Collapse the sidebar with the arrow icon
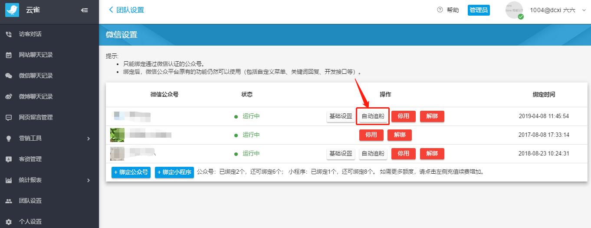The height and width of the screenshot is (228, 591). [x=85, y=10]
